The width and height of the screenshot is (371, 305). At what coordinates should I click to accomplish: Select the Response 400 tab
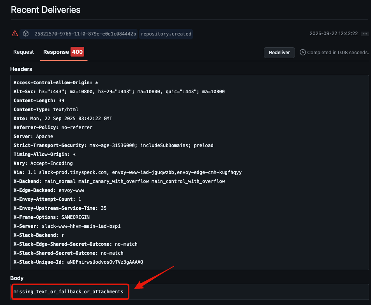click(x=64, y=52)
